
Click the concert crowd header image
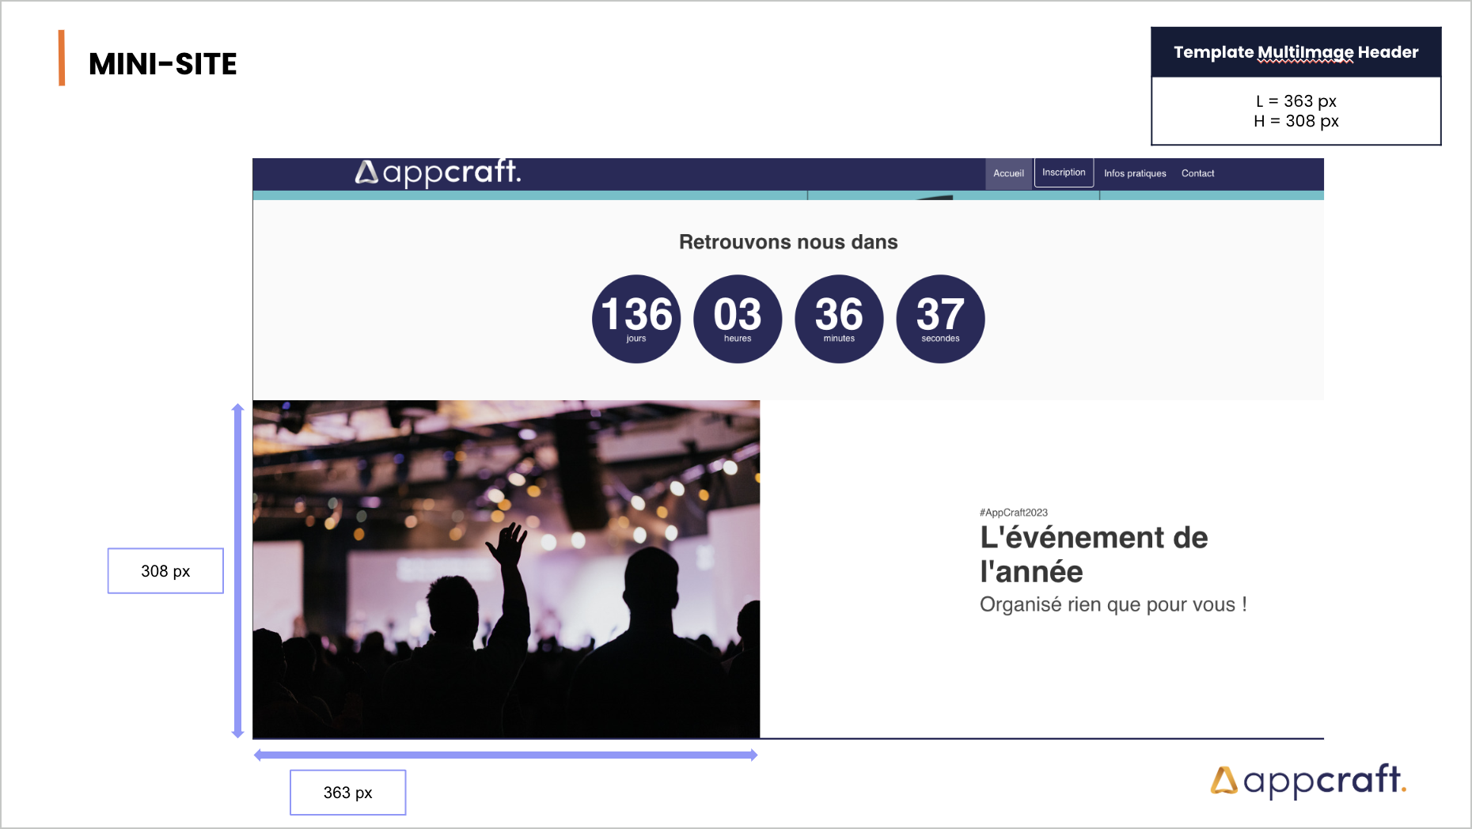click(x=506, y=569)
